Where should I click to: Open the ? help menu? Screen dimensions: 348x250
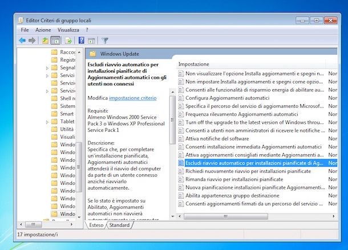click(x=87, y=30)
